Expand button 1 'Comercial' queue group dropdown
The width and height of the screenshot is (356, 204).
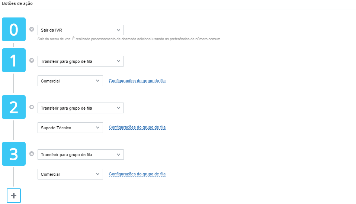pos(70,81)
